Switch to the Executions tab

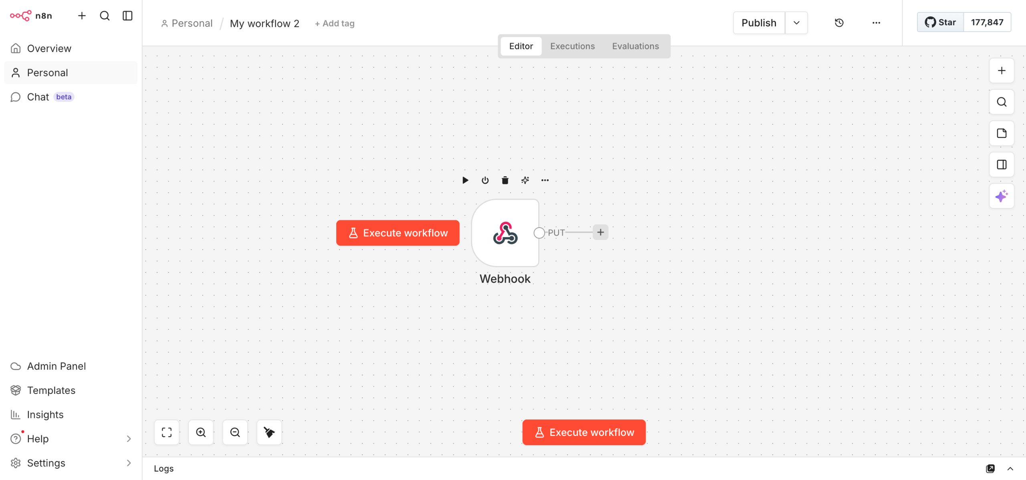572,46
